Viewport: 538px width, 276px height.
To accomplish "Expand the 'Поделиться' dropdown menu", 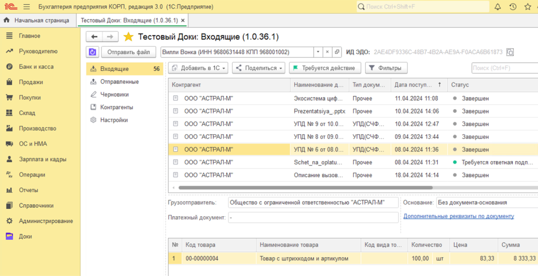I will pyautogui.click(x=258, y=68).
